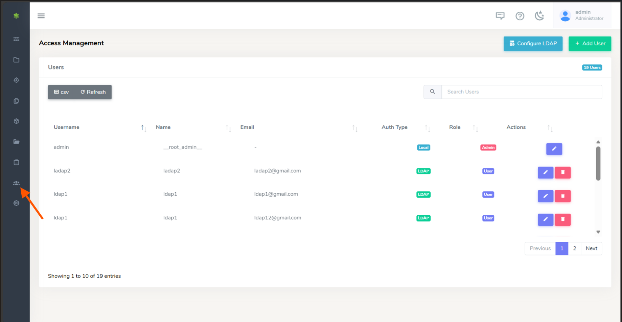Edit the admin user with pencil icon
Viewport: 622px width, 322px height.
point(554,149)
